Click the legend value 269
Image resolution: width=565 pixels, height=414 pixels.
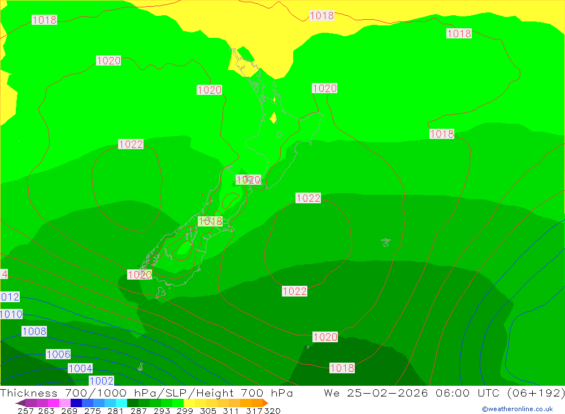point(69,411)
